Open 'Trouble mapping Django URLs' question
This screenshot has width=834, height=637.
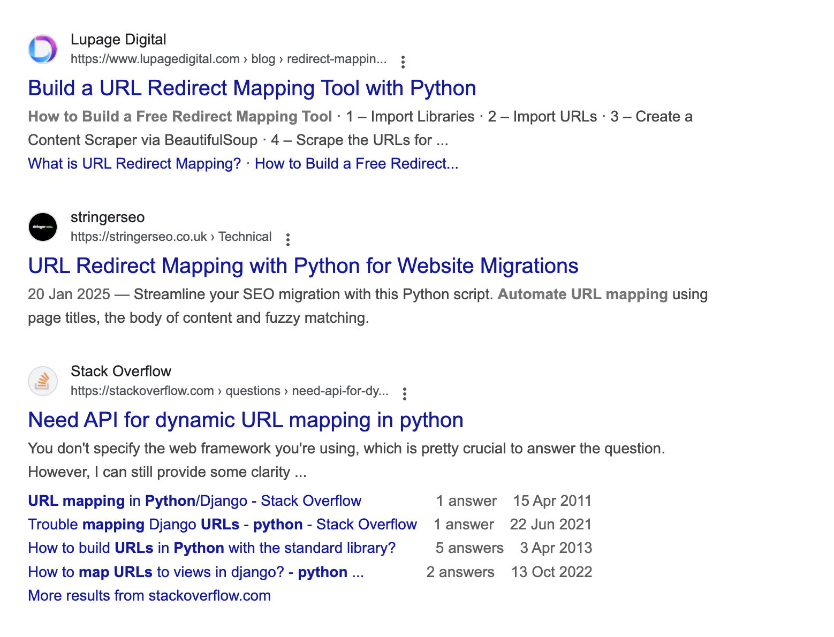point(222,525)
